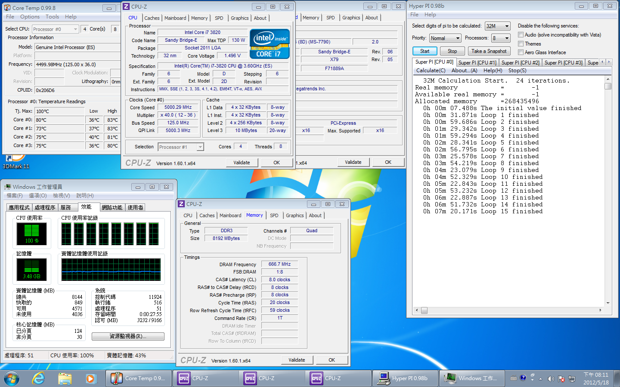Open the Select CPU Processor #0 dropdown

tap(55, 29)
